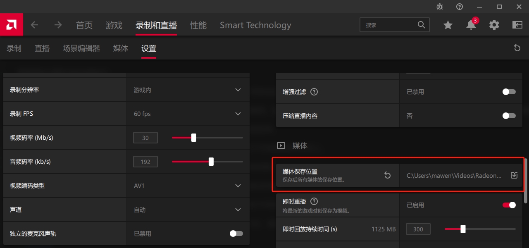Open the 场景编辑器 sub-tab
The width and height of the screenshot is (529, 248).
81,48
